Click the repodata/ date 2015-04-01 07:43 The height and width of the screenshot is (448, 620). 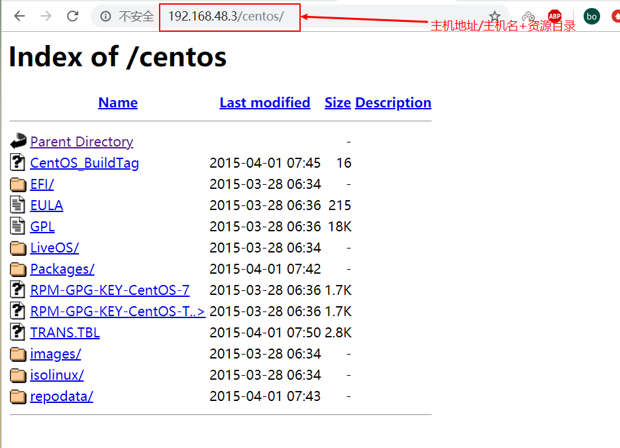(x=265, y=396)
